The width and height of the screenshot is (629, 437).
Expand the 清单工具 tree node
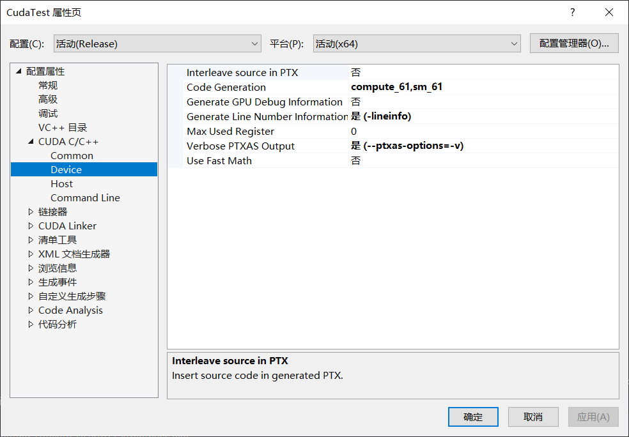(31, 240)
